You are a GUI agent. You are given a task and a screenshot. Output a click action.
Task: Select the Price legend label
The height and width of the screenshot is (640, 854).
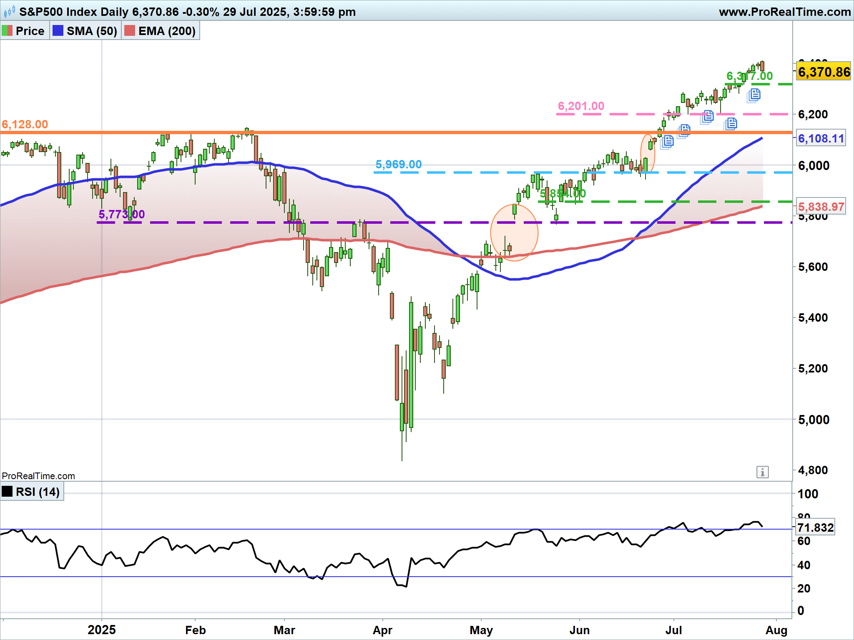tap(30, 31)
